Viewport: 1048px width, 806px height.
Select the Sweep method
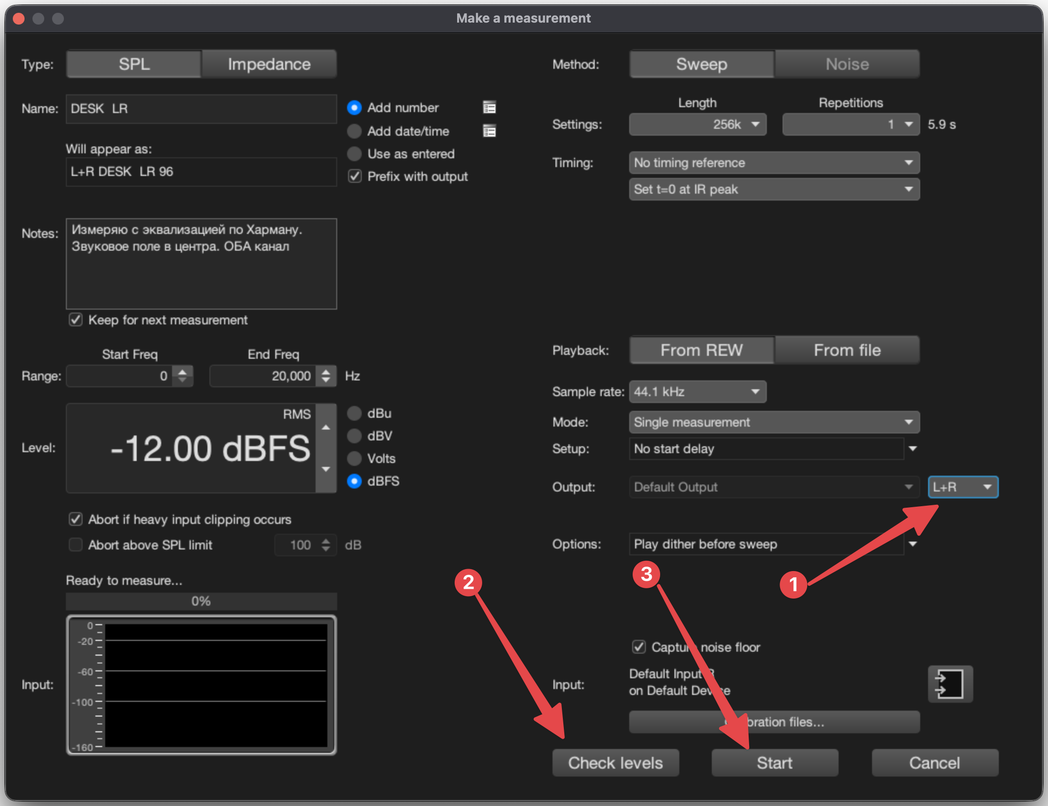pyautogui.click(x=702, y=64)
